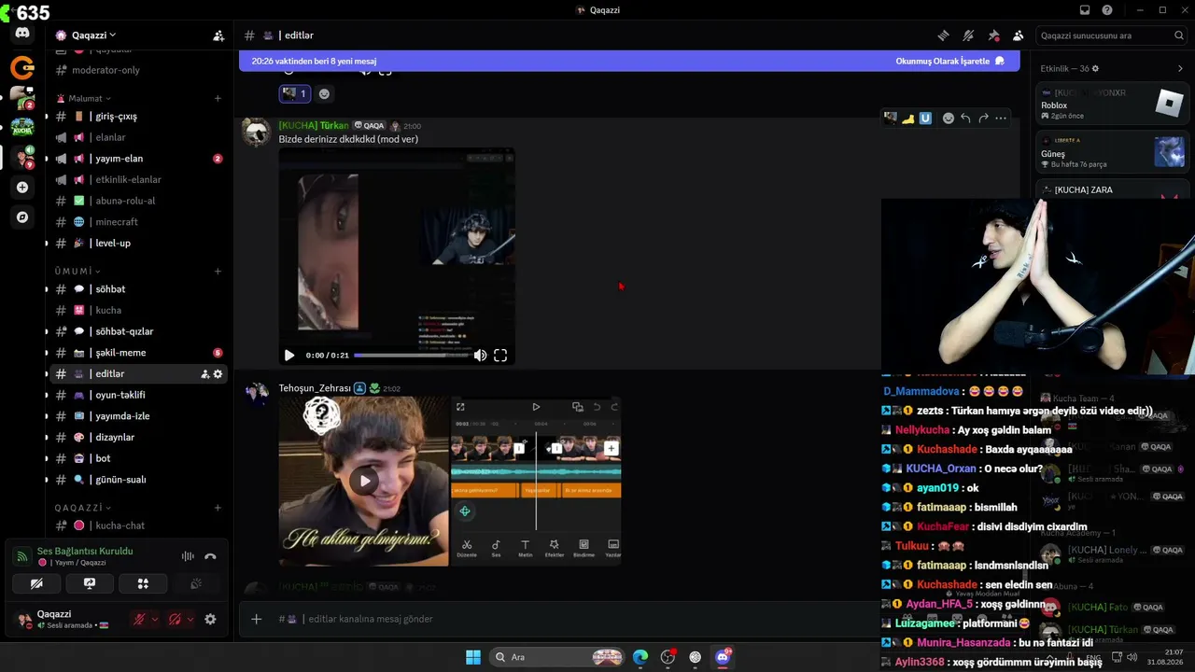The image size is (1195, 672).
Task: Open the Windows Start menu
Action: (x=473, y=657)
